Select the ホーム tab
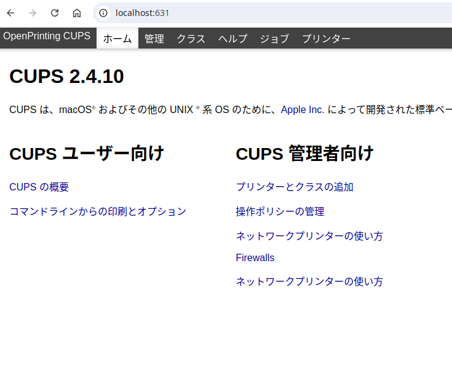Image resolution: width=452 pixels, height=384 pixels. [x=117, y=39]
